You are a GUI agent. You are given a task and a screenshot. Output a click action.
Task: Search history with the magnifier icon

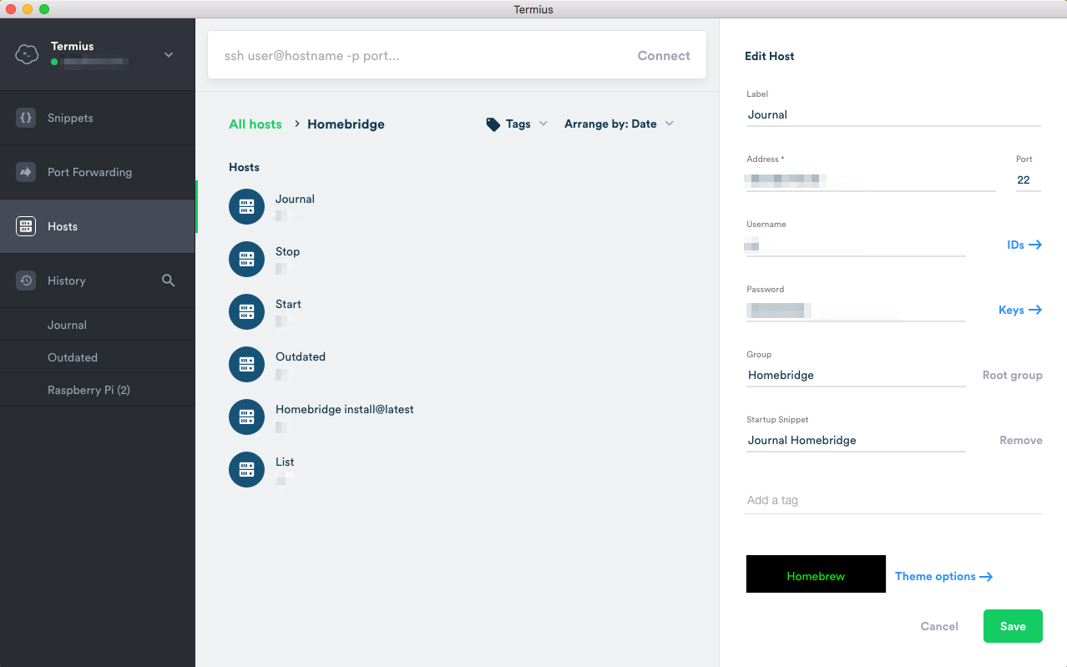click(168, 280)
